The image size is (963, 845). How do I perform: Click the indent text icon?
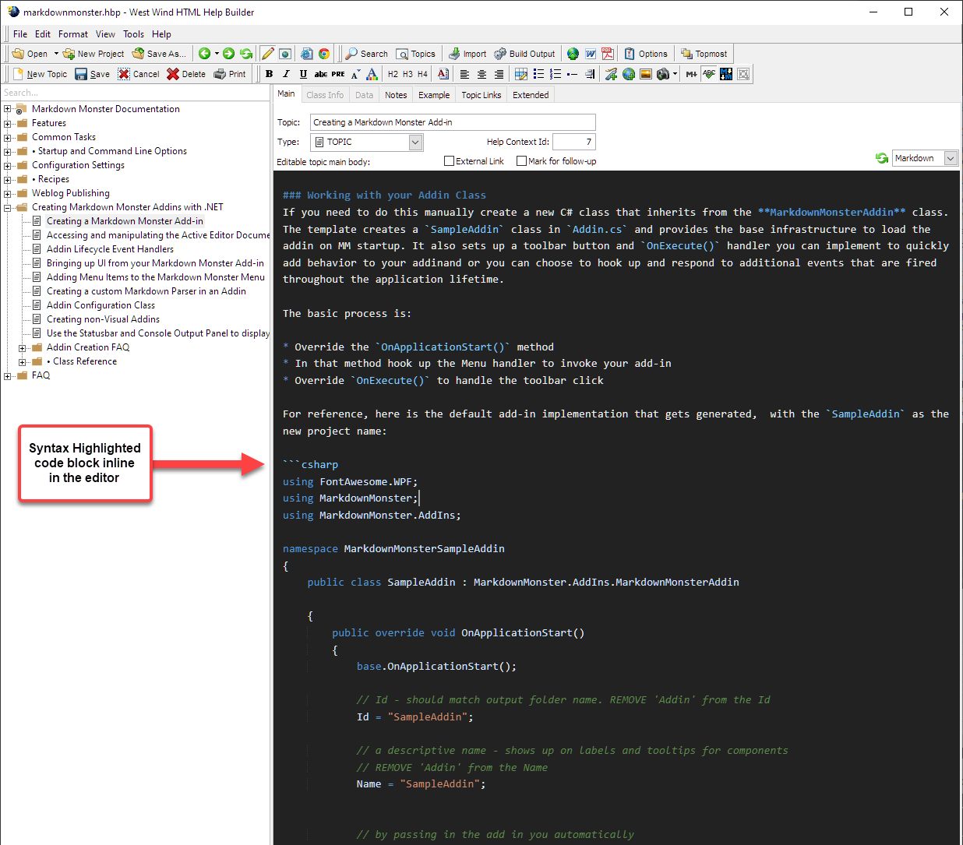pyautogui.click(x=590, y=74)
